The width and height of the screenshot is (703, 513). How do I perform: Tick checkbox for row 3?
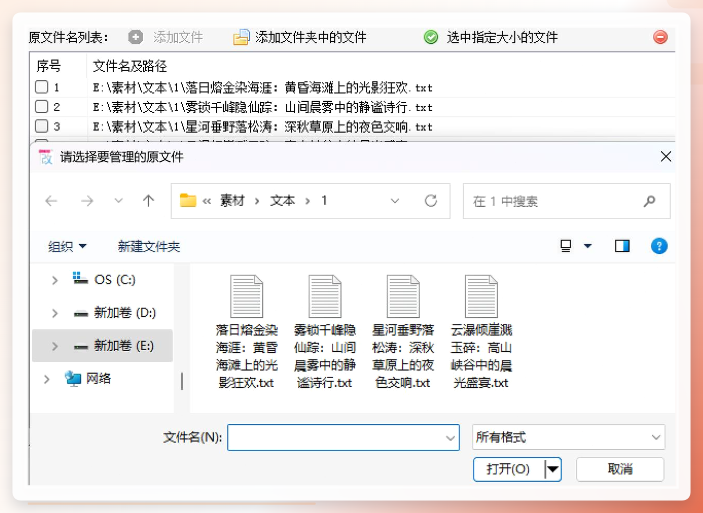click(42, 126)
